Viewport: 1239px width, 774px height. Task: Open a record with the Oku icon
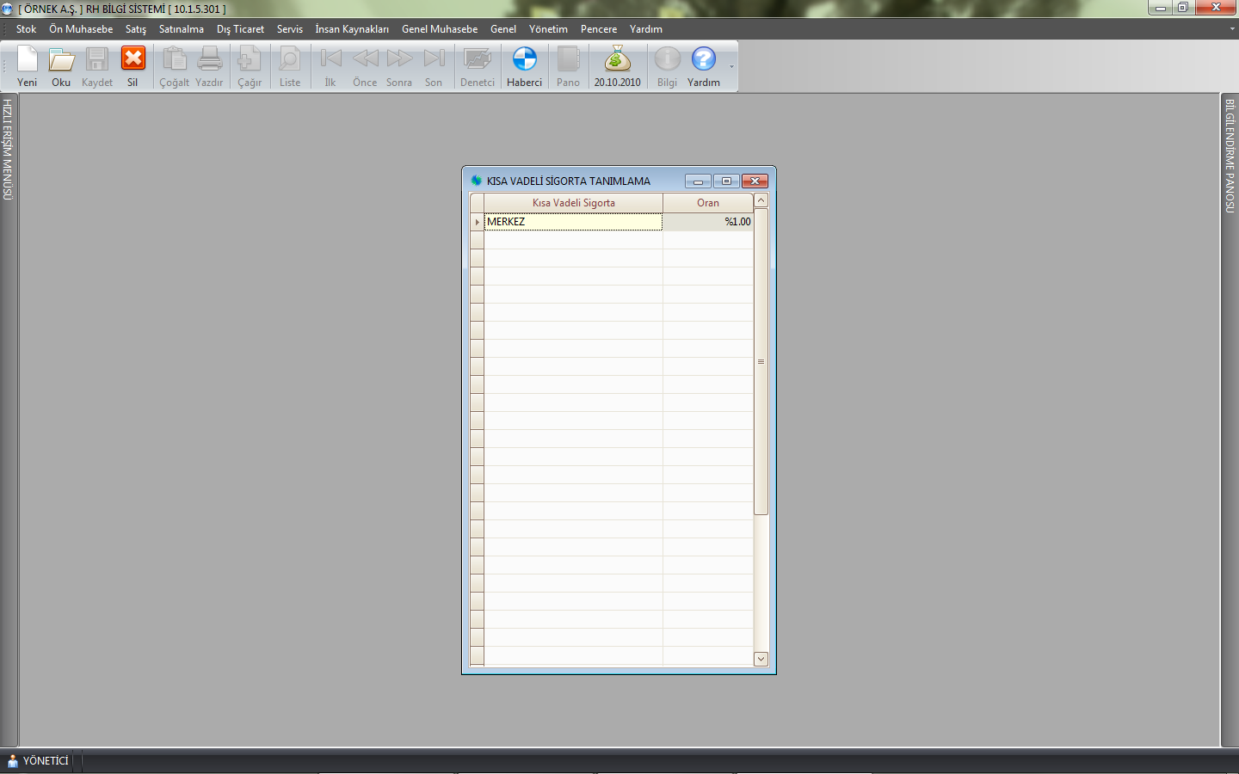(61, 60)
